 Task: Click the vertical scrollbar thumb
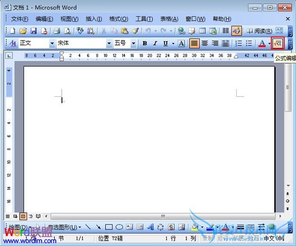click(x=288, y=87)
